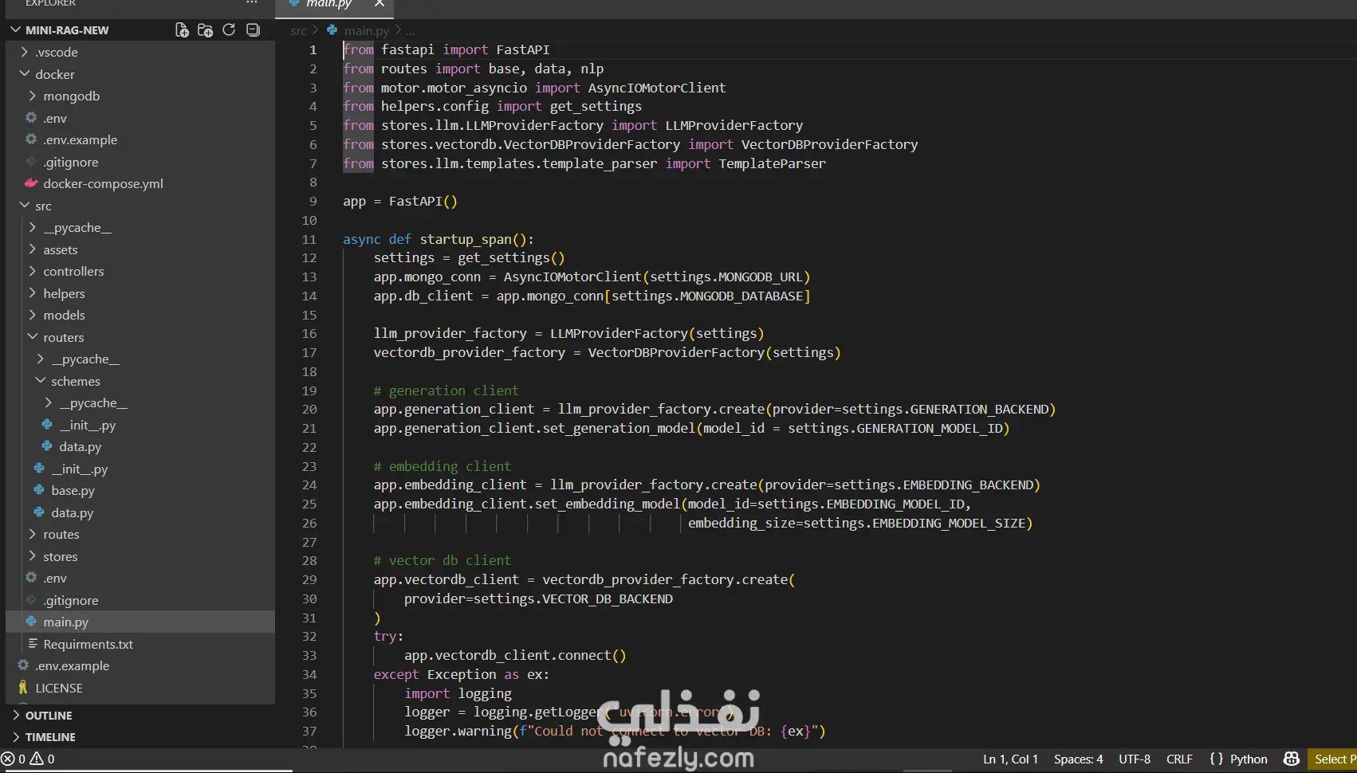1357x773 pixels.
Task: Click the UTF-8 encoding selector
Action: tap(1135, 759)
